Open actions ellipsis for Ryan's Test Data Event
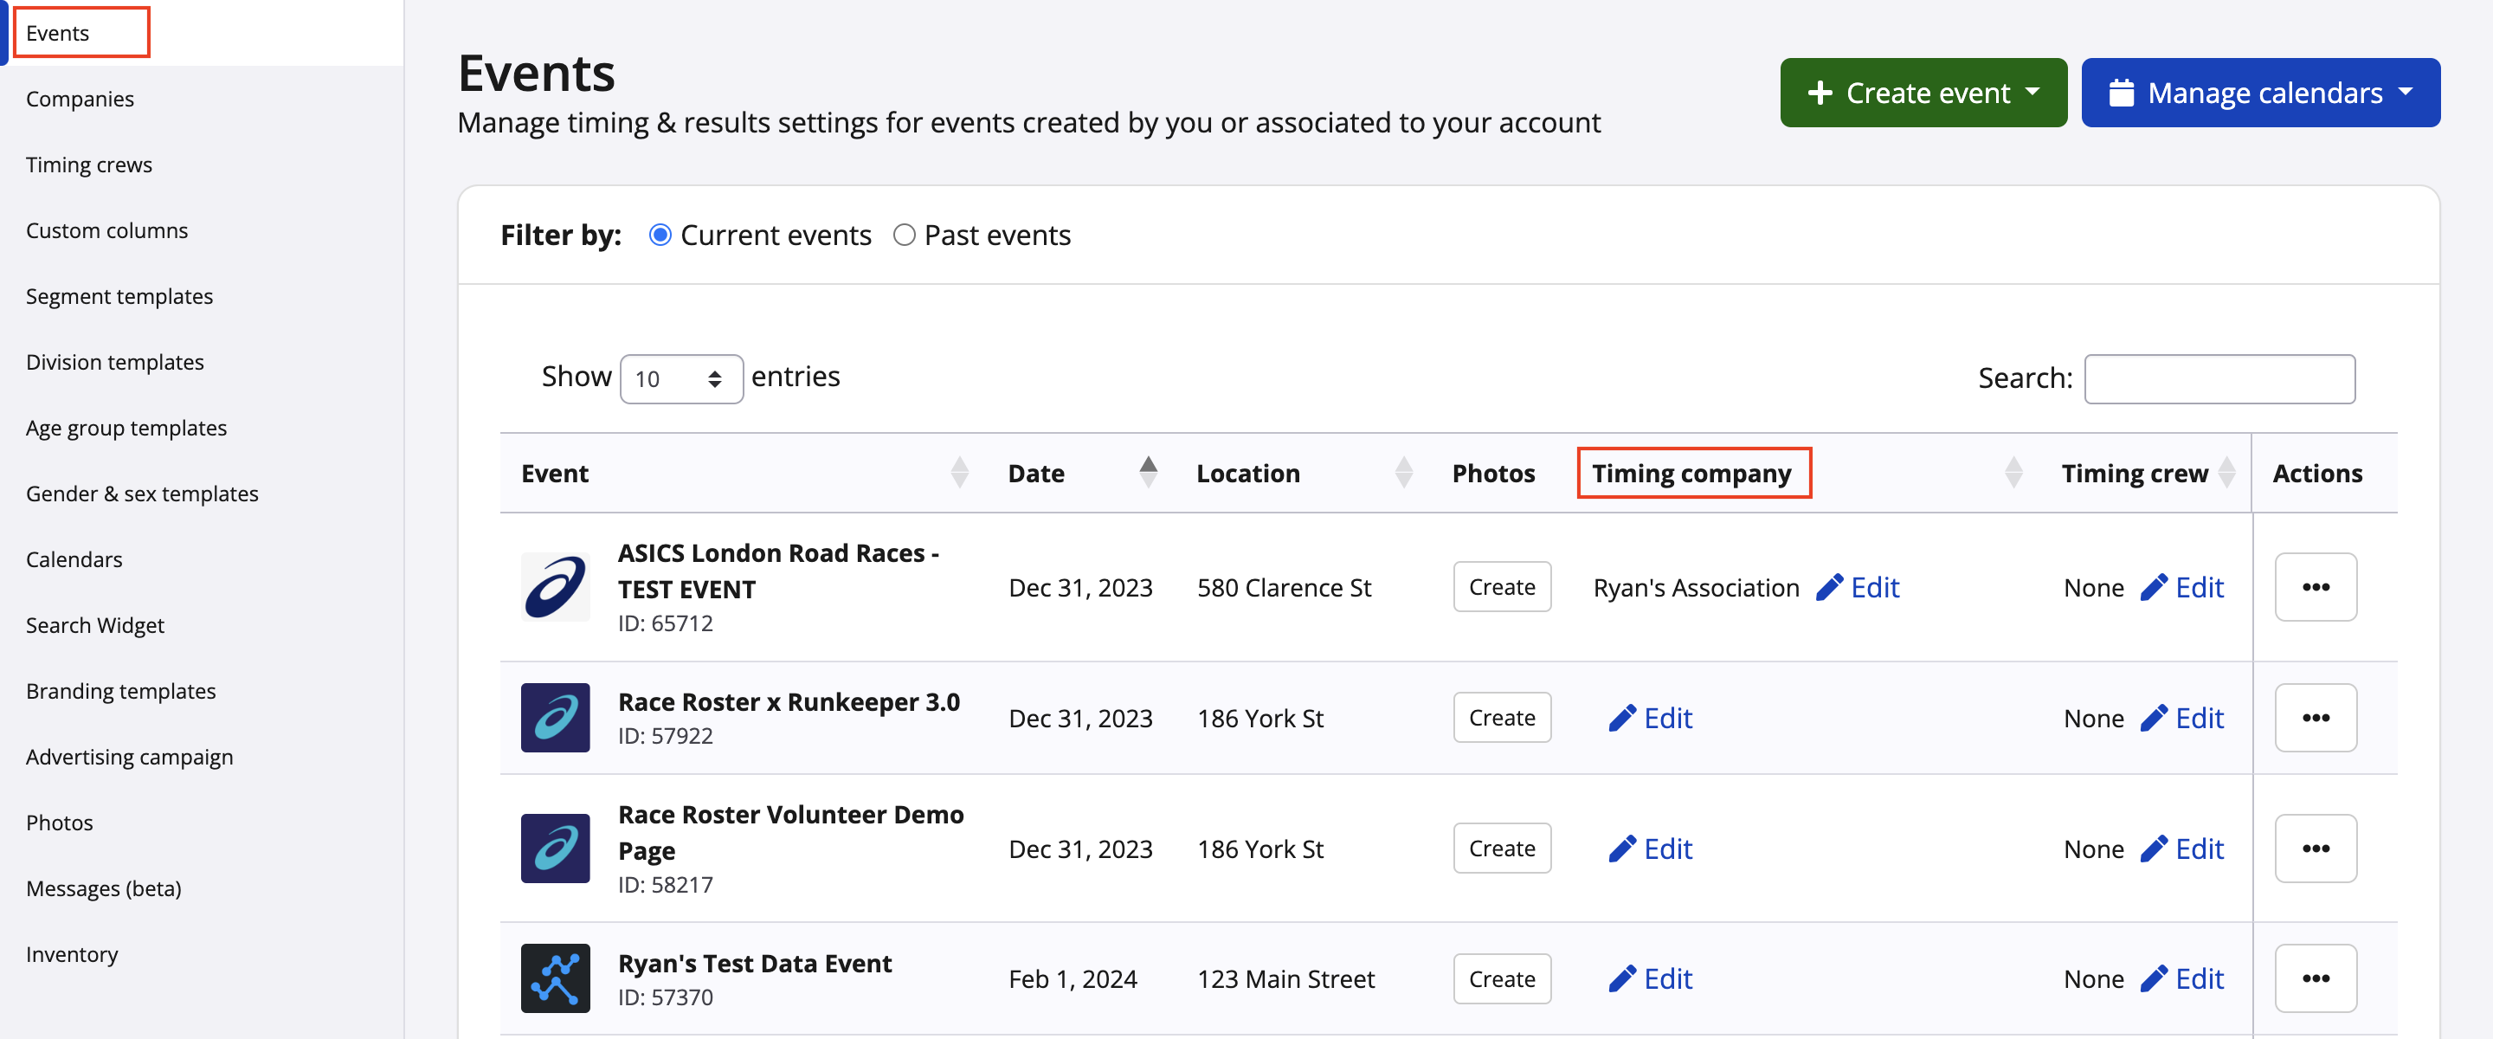 point(2315,978)
